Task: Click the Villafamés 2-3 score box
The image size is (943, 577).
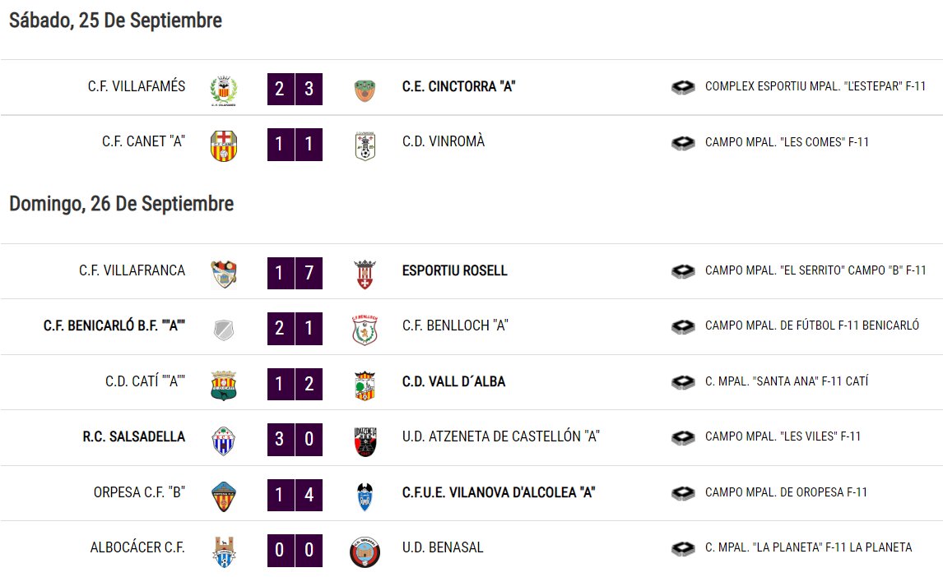Action: pos(295,89)
